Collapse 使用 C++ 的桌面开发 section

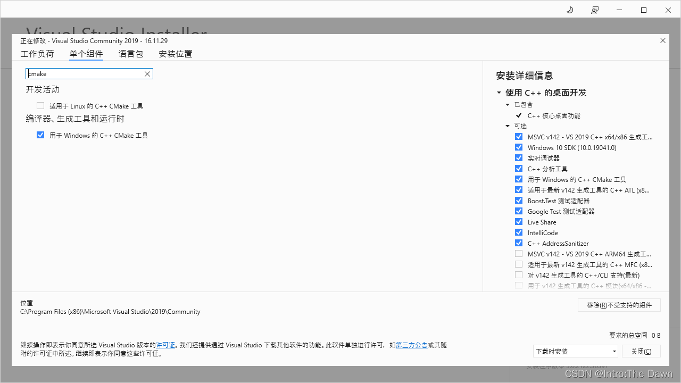[499, 93]
